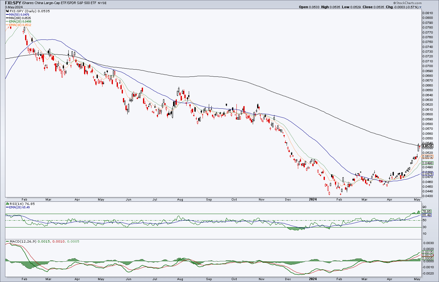Click the orange 0.0512 tag on the price axis
Screen dimensions: 439x282
pos(428,157)
